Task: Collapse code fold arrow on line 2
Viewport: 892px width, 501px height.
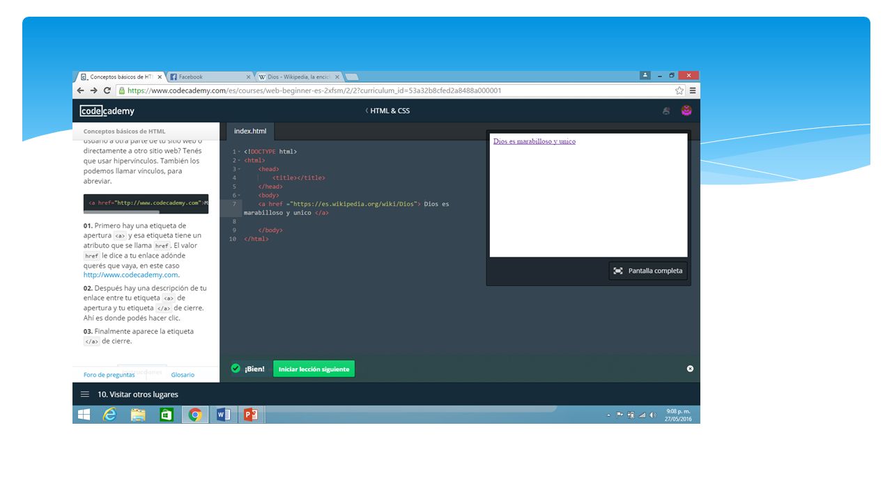Action: pos(239,160)
